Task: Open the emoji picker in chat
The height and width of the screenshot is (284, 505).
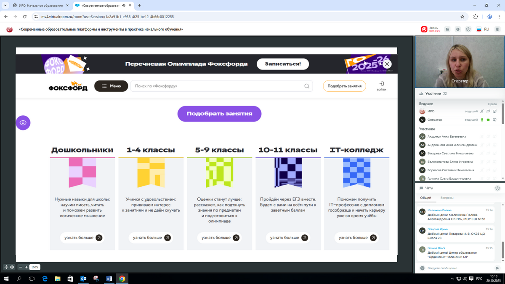Action: click(422, 268)
